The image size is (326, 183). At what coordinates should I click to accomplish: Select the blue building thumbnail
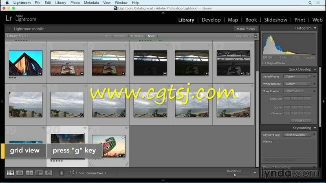(x=26, y=63)
